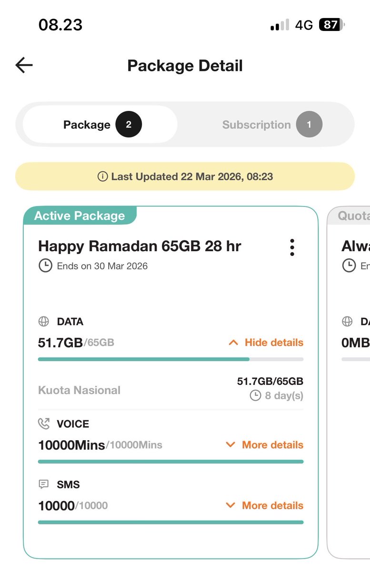Tap the globe icon next to DATA

[x=44, y=322]
